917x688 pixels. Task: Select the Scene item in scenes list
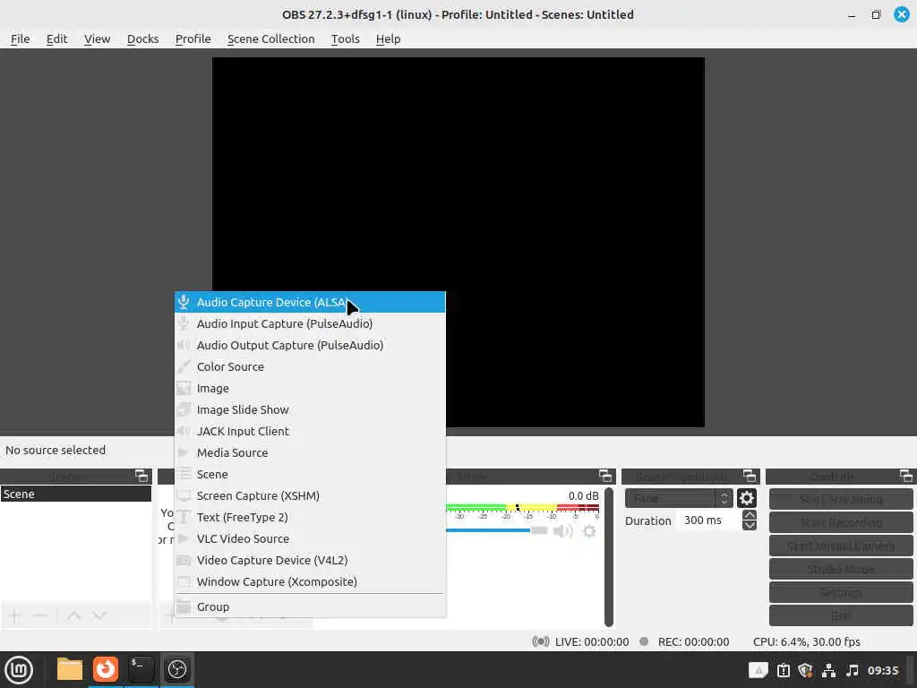(76, 494)
